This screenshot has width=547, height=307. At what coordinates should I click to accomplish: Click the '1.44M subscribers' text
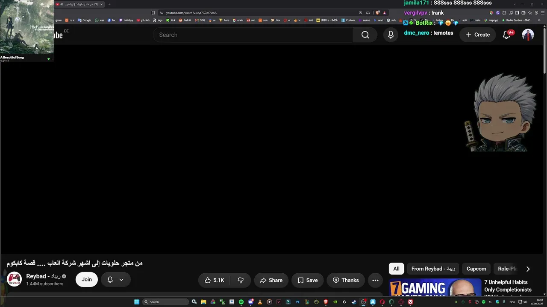45,284
